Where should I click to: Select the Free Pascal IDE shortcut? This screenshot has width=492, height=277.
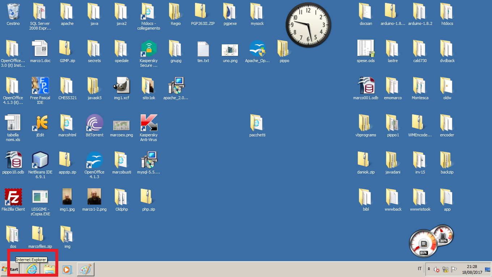40,85
